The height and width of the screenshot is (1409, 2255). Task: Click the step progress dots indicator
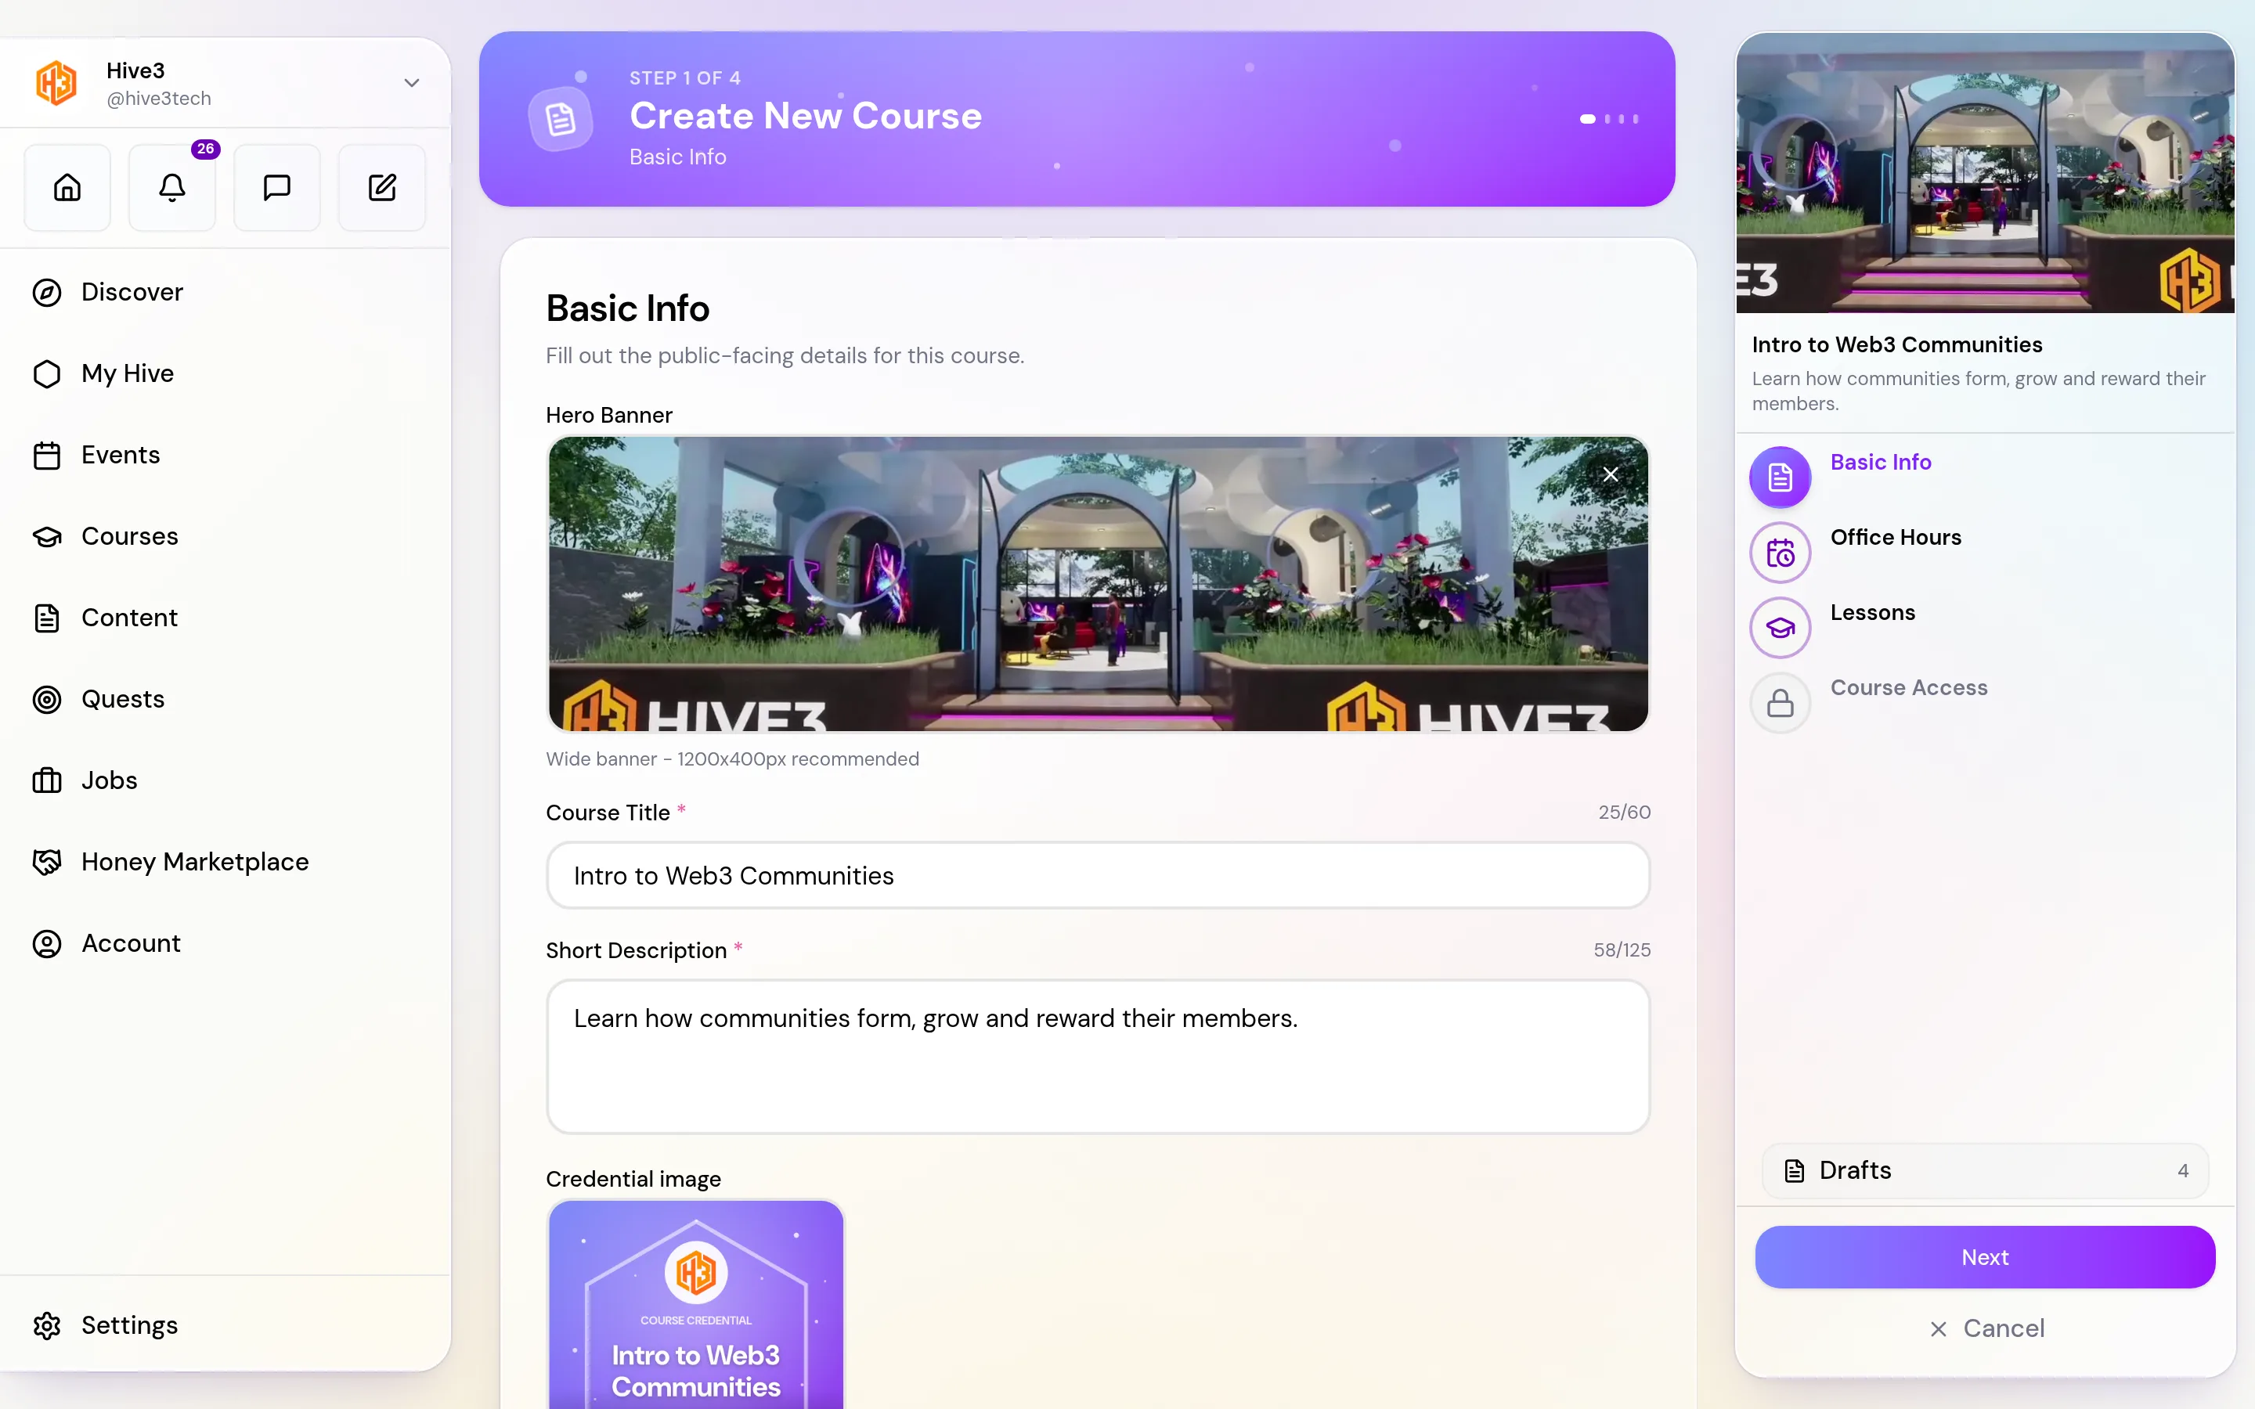(x=1609, y=119)
